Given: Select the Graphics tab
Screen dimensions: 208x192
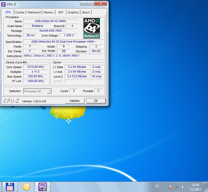Looking at the screenshot, I should pyautogui.click(x=73, y=12).
